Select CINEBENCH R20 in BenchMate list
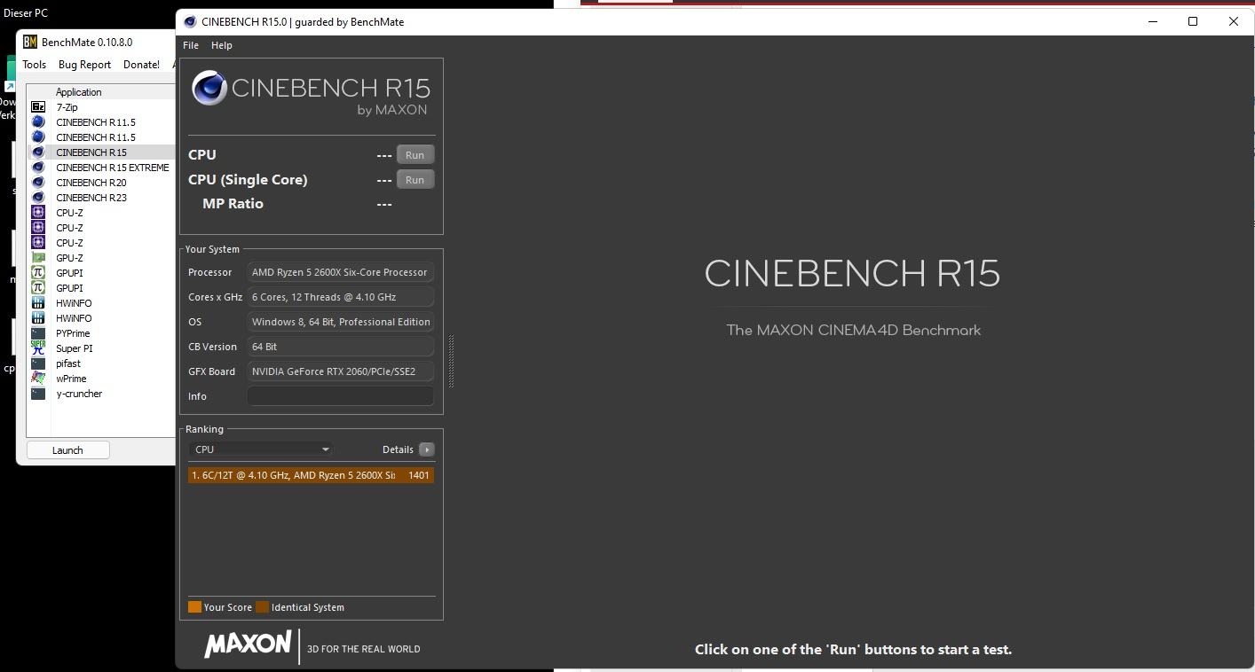Screen dimensions: 1255x672 click(91, 183)
